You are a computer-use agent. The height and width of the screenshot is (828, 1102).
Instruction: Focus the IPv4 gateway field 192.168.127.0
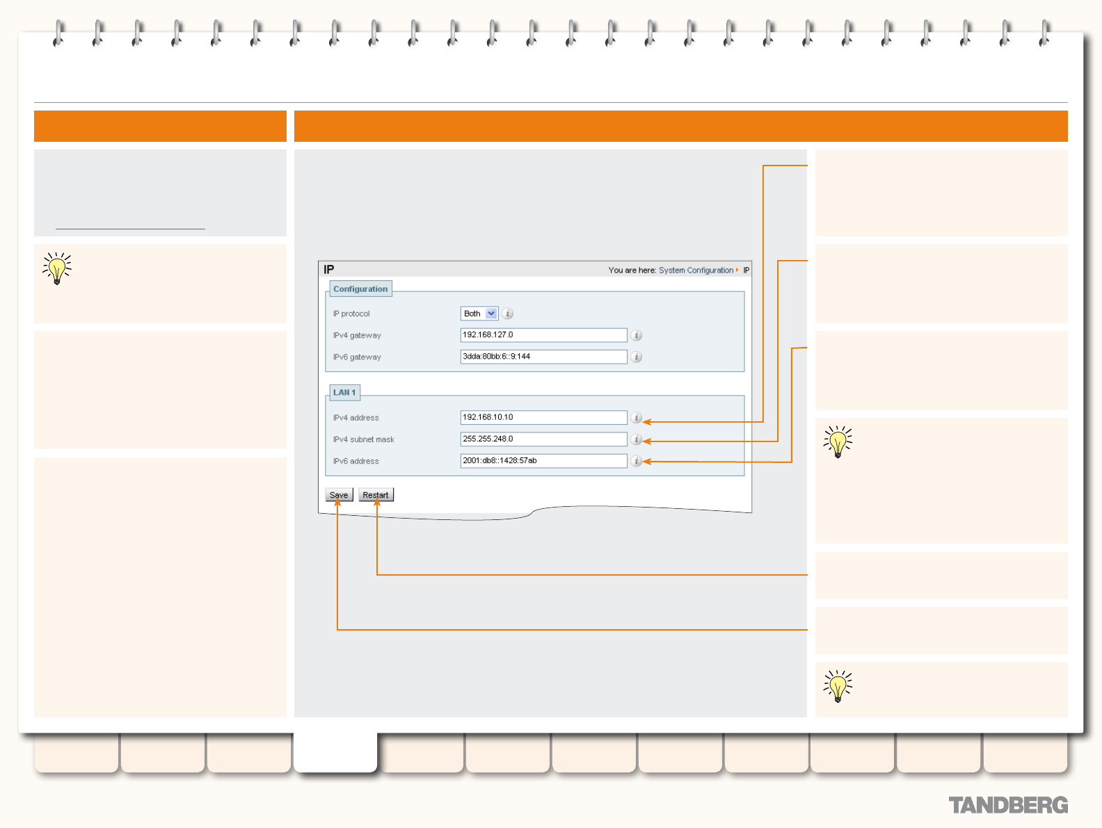click(543, 335)
